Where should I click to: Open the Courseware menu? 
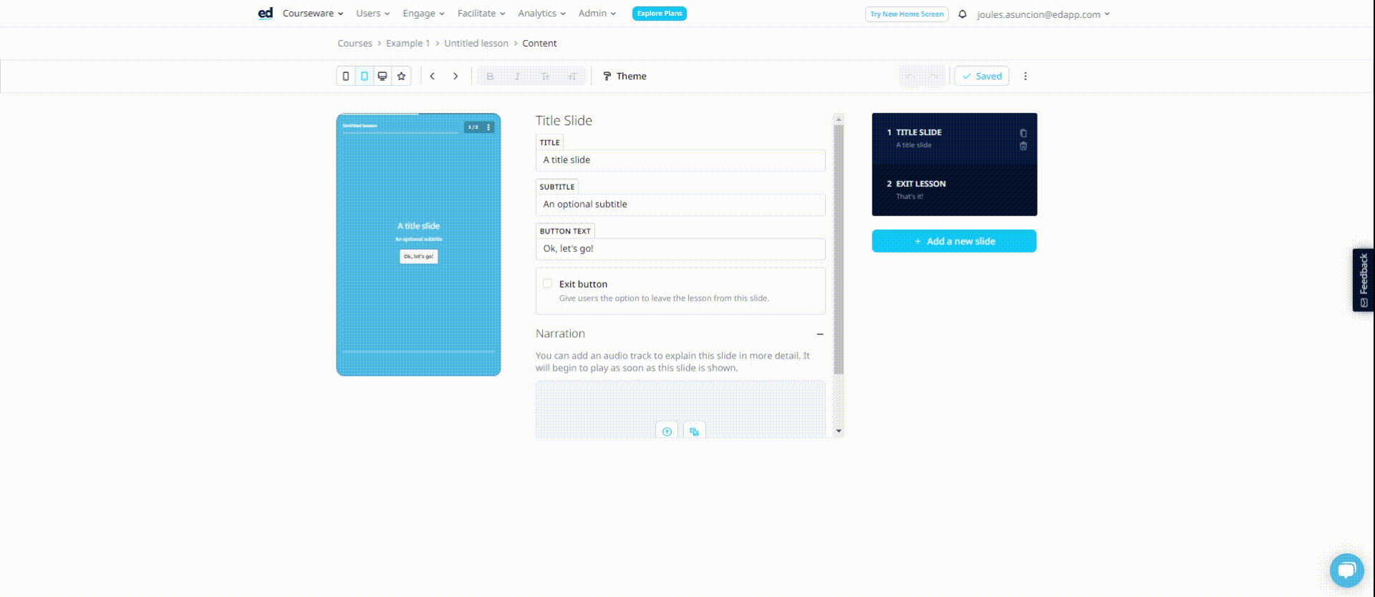click(x=313, y=14)
